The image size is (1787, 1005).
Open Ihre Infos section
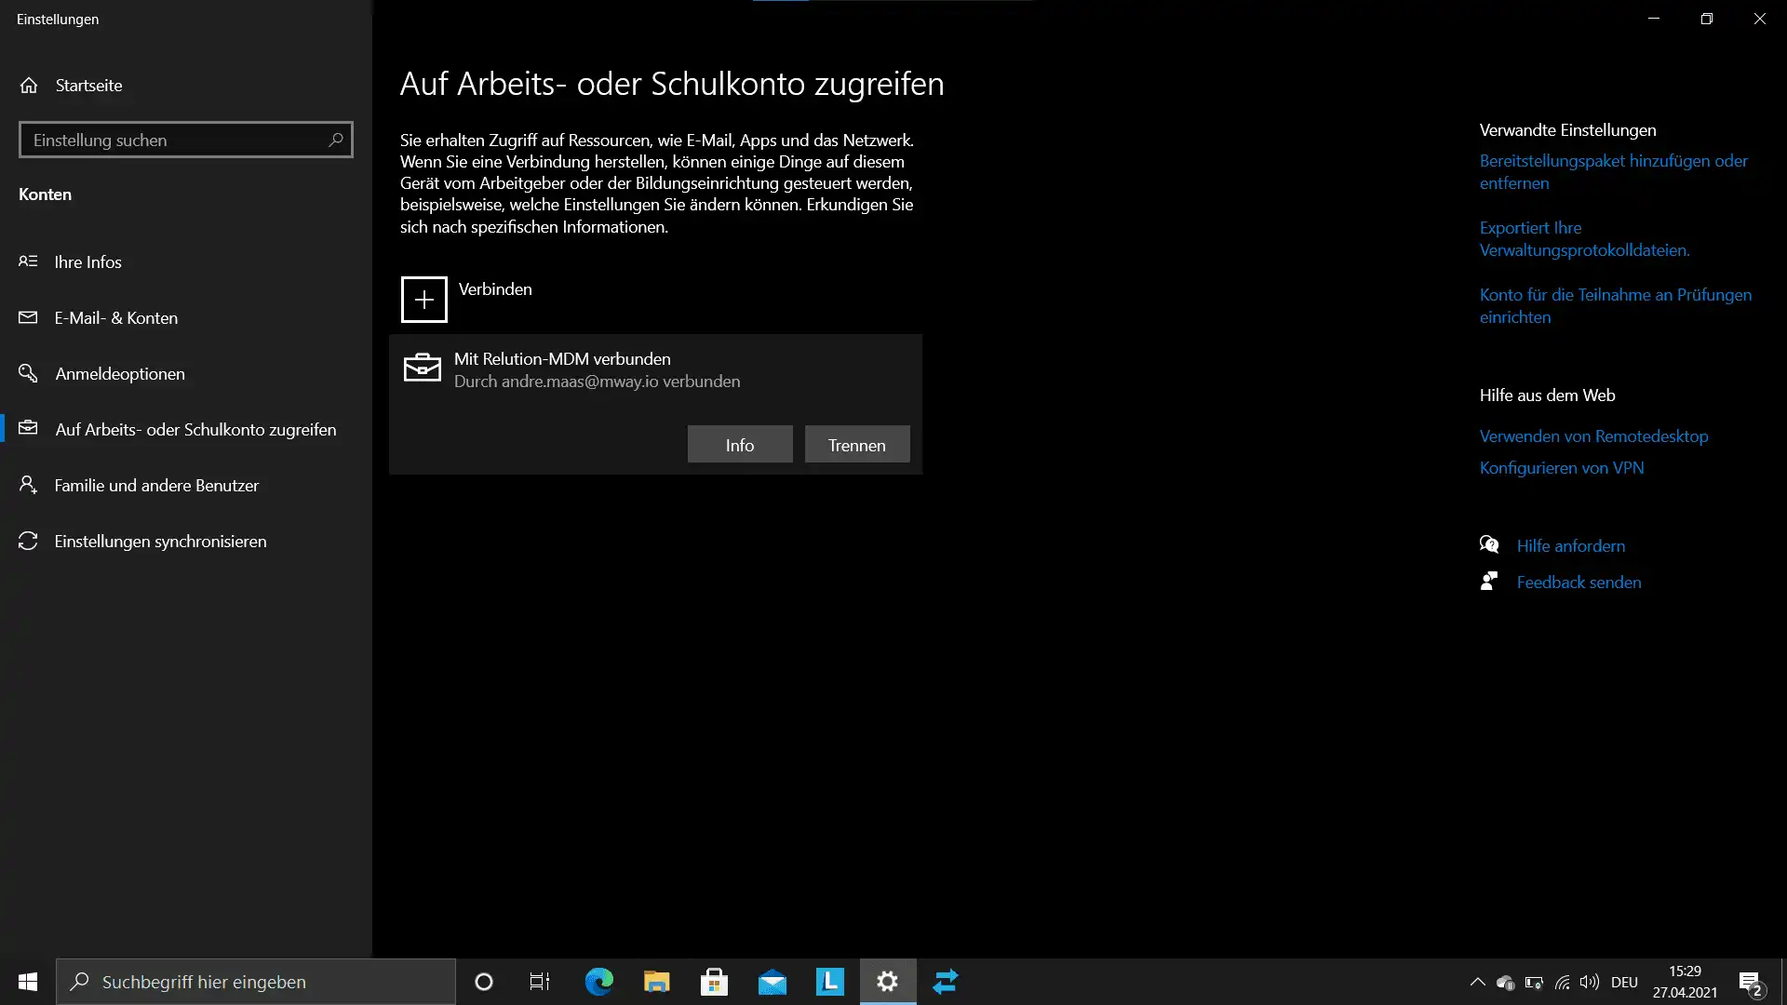(x=186, y=261)
